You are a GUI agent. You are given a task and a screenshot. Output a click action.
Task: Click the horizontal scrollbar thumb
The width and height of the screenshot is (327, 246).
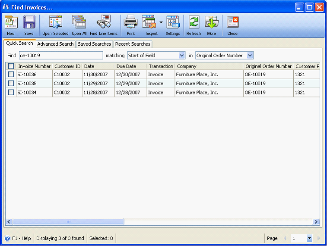tap(69, 222)
